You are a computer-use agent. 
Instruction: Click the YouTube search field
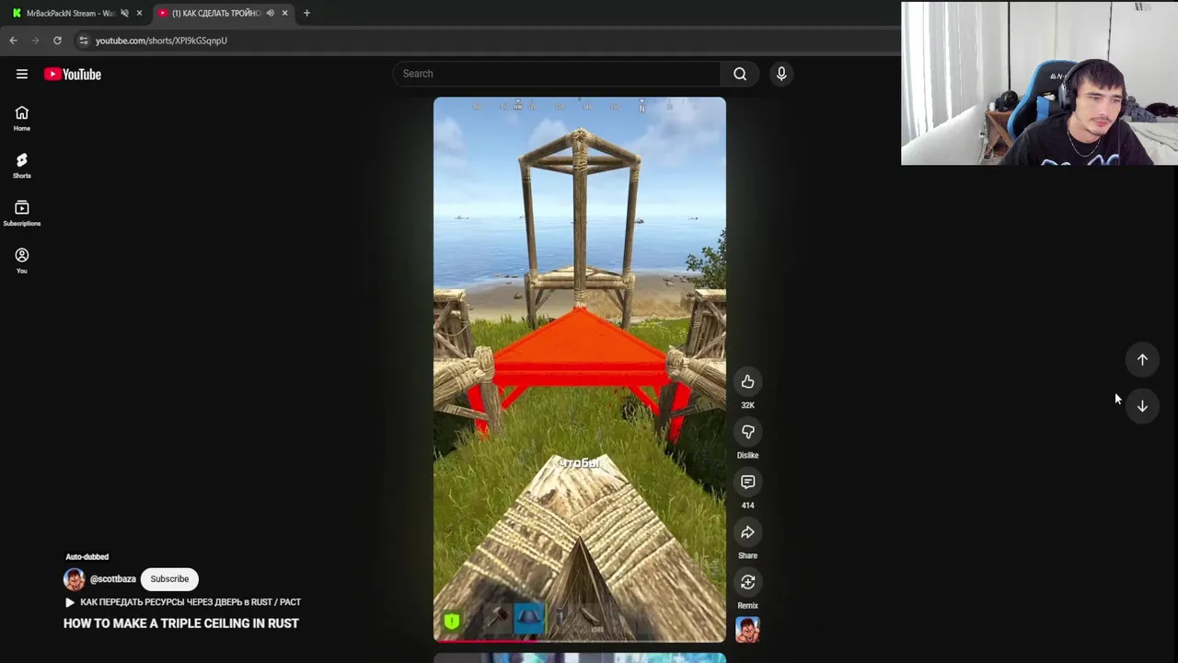[557, 74]
